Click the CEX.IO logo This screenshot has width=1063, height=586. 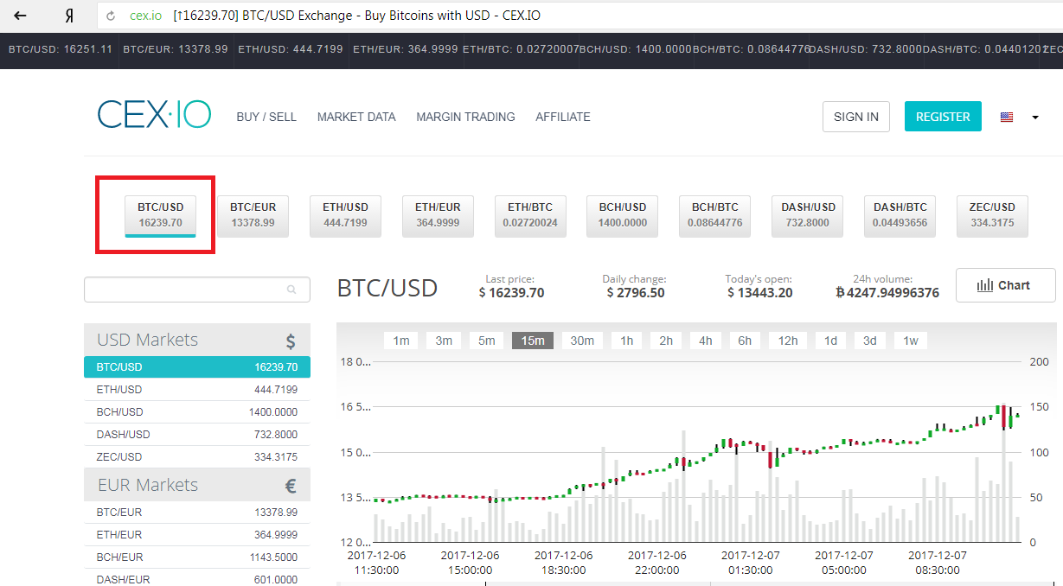click(x=154, y=115)
